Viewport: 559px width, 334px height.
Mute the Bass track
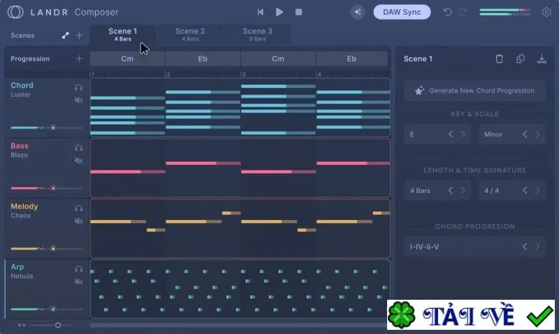pos(79,161)
